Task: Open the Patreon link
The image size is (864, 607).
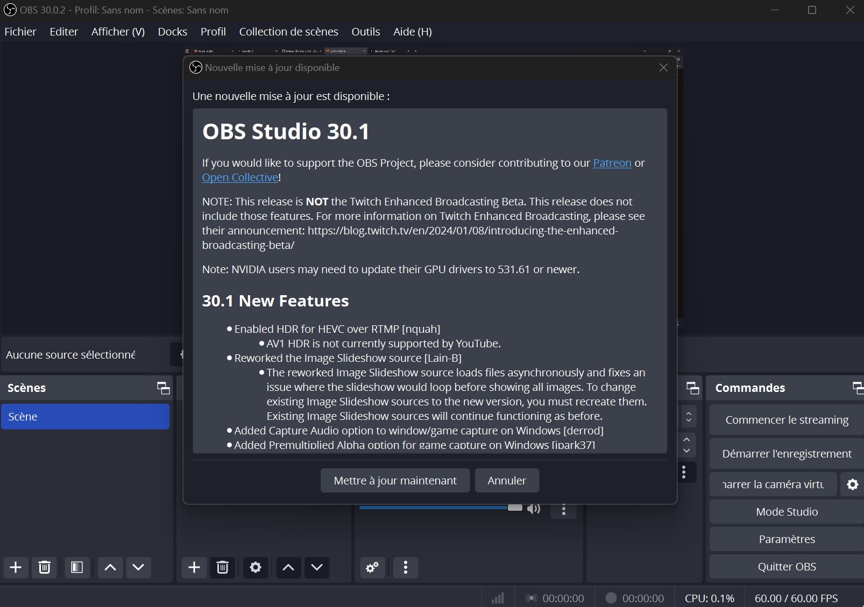Action: pyautogui.click(x=612, y=163)
